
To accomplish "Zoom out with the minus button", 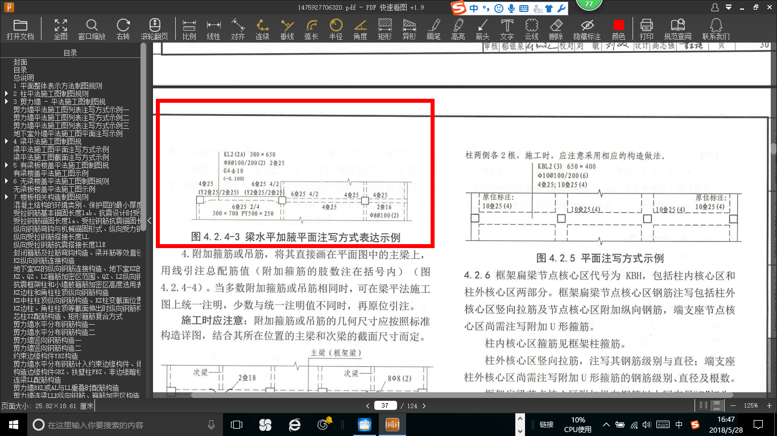I will pyautogui.click(x=733, y=405).
